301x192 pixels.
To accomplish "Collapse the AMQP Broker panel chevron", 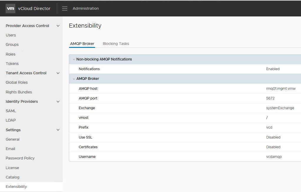I will click(x=74, y=79).
